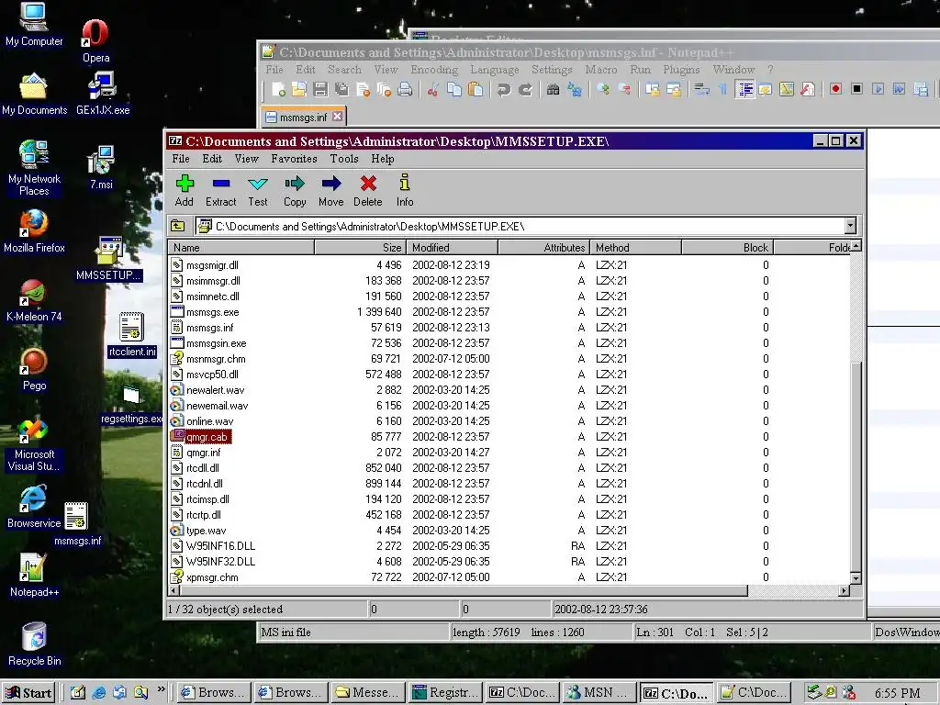
Task: Open the Opera desktop shortcut
Action: (x=95, y=40)
